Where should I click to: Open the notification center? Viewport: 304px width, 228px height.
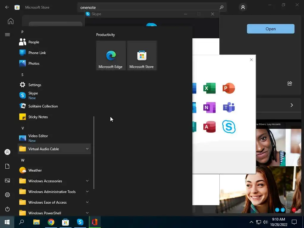294,222
